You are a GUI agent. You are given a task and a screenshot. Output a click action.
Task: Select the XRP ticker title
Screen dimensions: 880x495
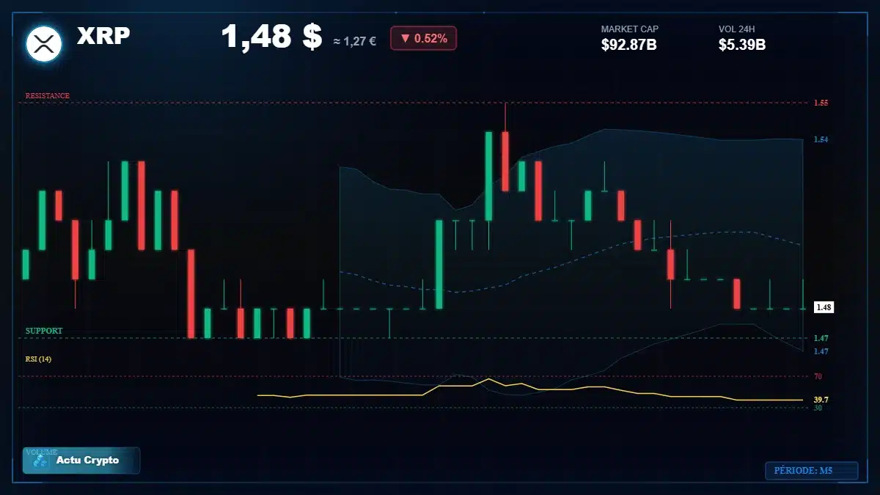[104, 35]
